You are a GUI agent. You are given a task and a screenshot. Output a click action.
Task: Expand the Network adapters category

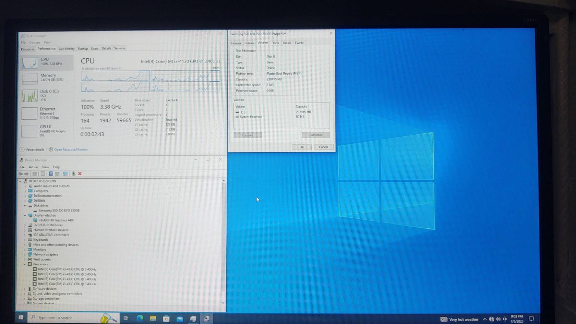25,254
